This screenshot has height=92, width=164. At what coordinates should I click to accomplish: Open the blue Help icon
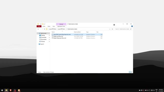132,26
